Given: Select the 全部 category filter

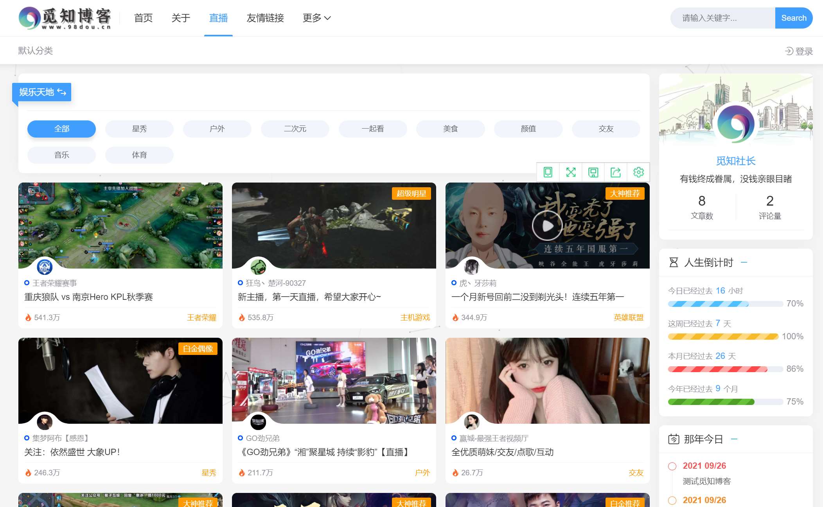Looking at the screenshot, I should click(61, 129).
